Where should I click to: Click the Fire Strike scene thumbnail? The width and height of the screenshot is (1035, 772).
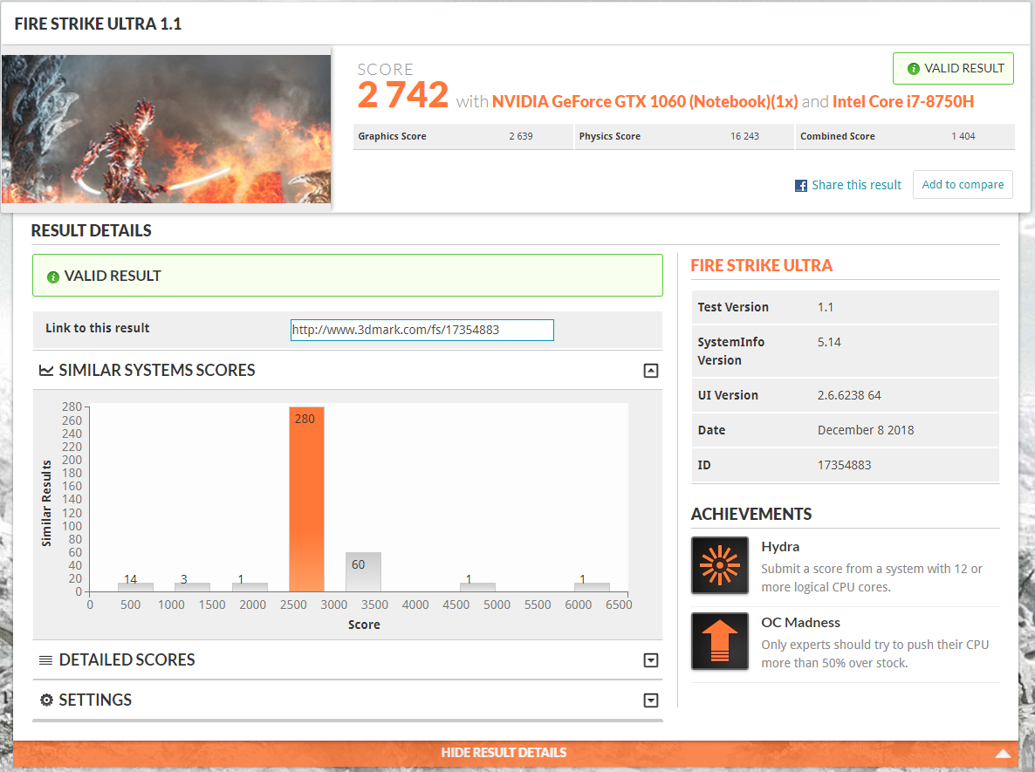pos(167,129)
